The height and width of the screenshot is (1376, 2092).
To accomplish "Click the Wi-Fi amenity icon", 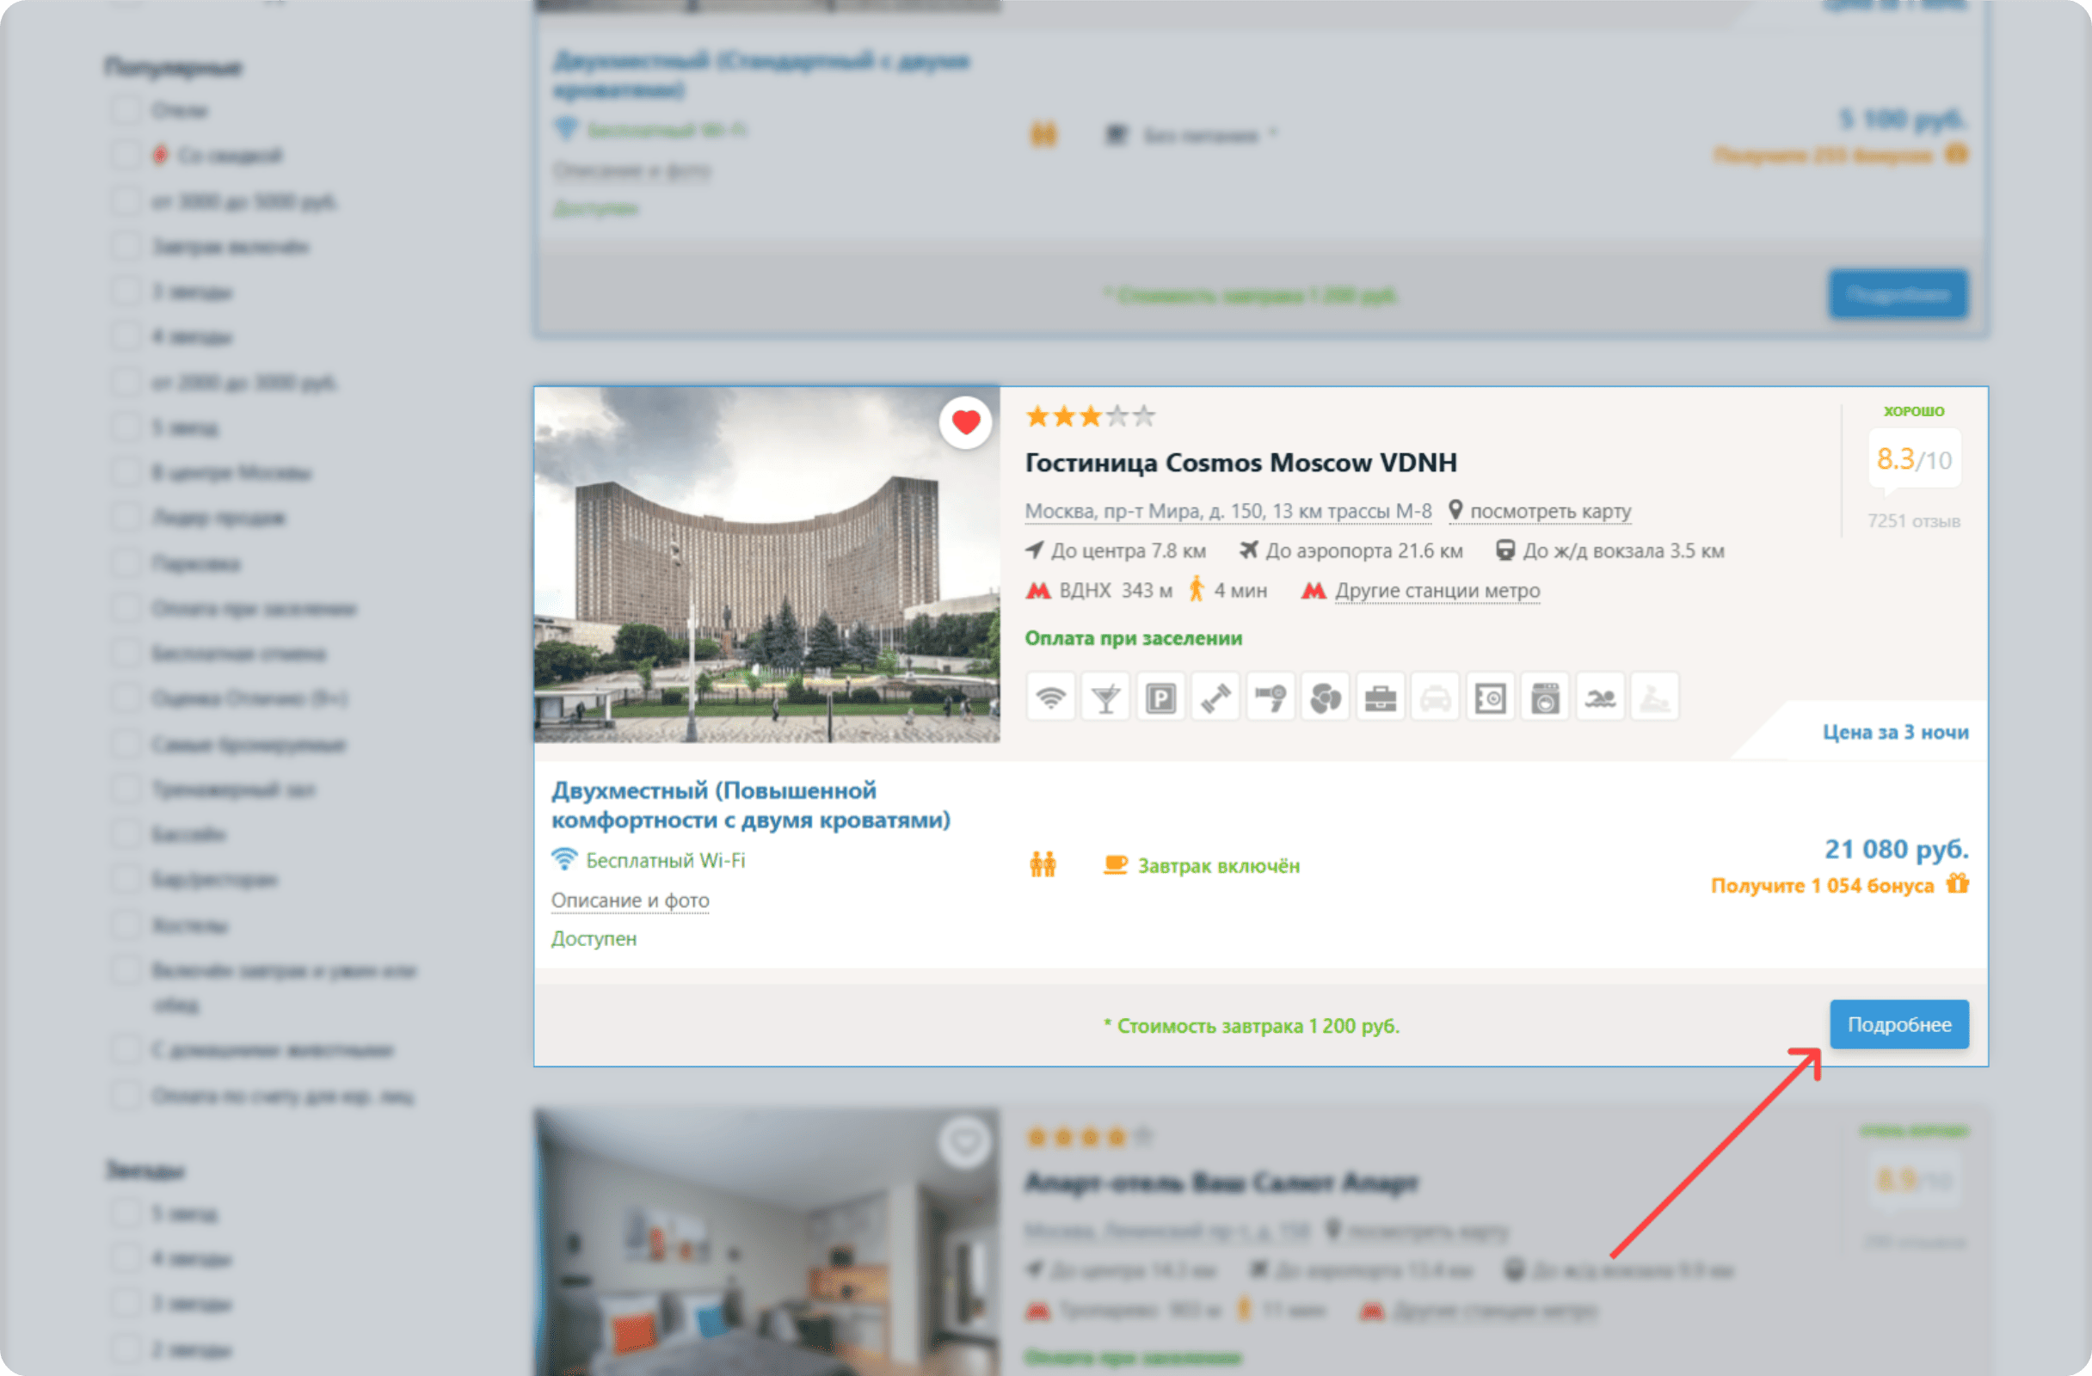I will (1050, 698).
